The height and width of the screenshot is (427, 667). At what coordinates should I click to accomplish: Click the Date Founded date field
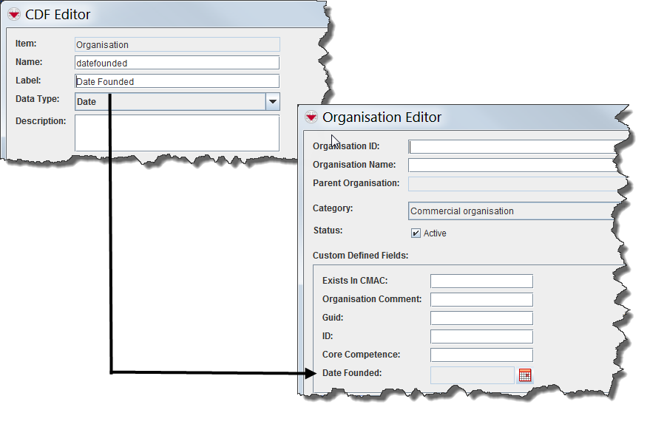coord(472,375)
